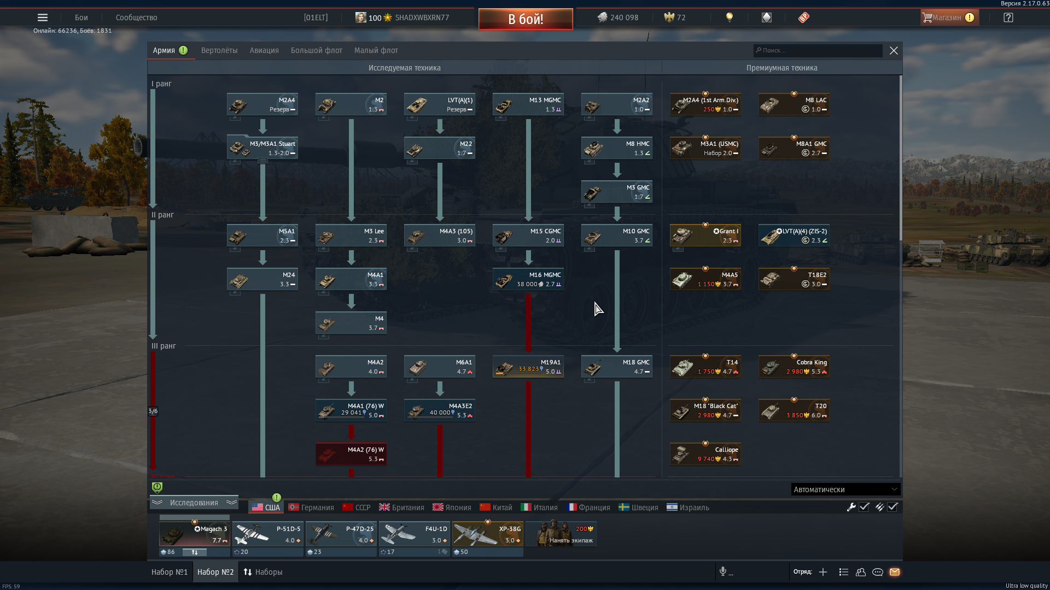Screen dimensions: 1050x590
Task: Click the trophy item icon in top bar
Action: [767, 17]
